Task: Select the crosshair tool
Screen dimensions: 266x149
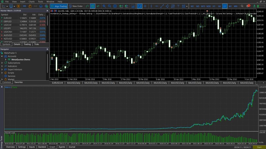Action: click(145, 6)
